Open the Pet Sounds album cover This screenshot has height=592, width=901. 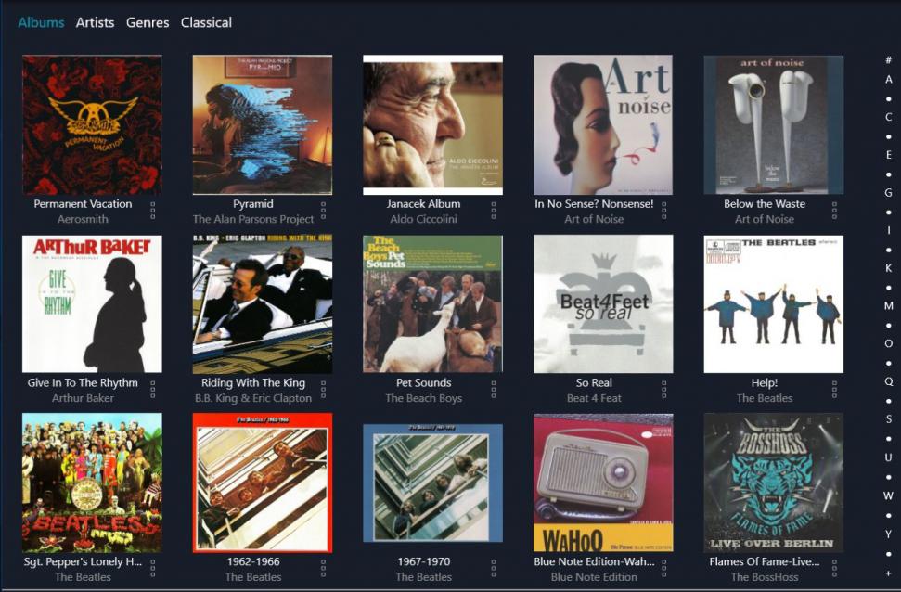[432, 303]
